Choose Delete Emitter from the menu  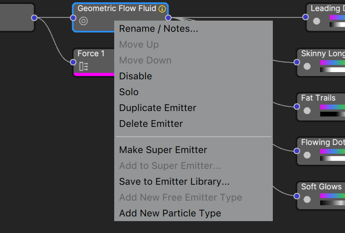coord(151,124)
